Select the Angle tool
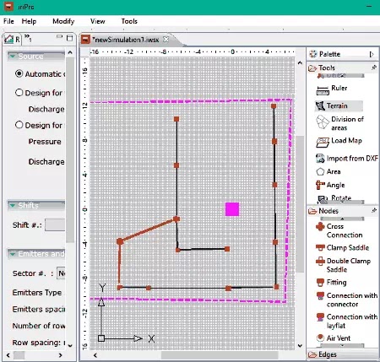The width and height of the screenshot is (380, 362). pyautogui.click(x=331, y=185)
